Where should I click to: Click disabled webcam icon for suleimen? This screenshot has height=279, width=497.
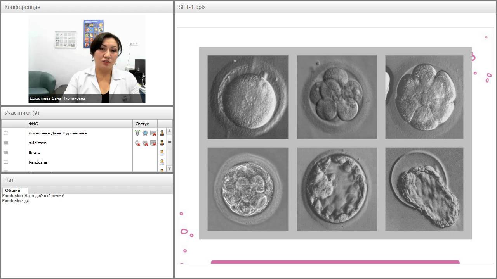pos(145,143)
